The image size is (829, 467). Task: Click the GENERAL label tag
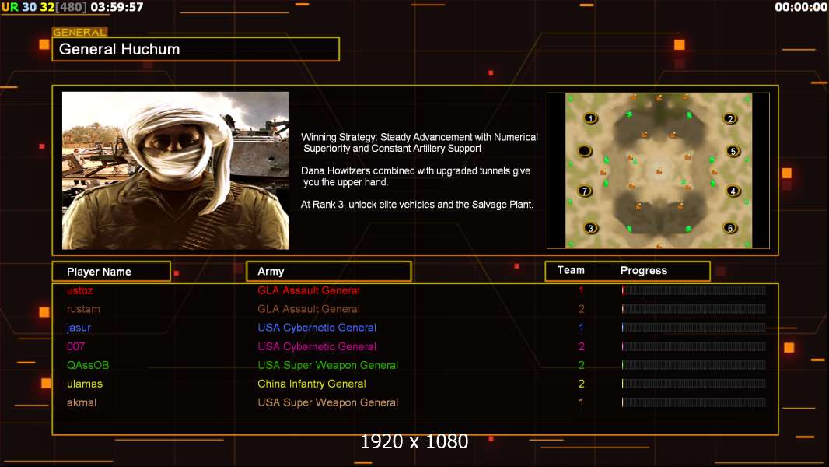(80, 32)
